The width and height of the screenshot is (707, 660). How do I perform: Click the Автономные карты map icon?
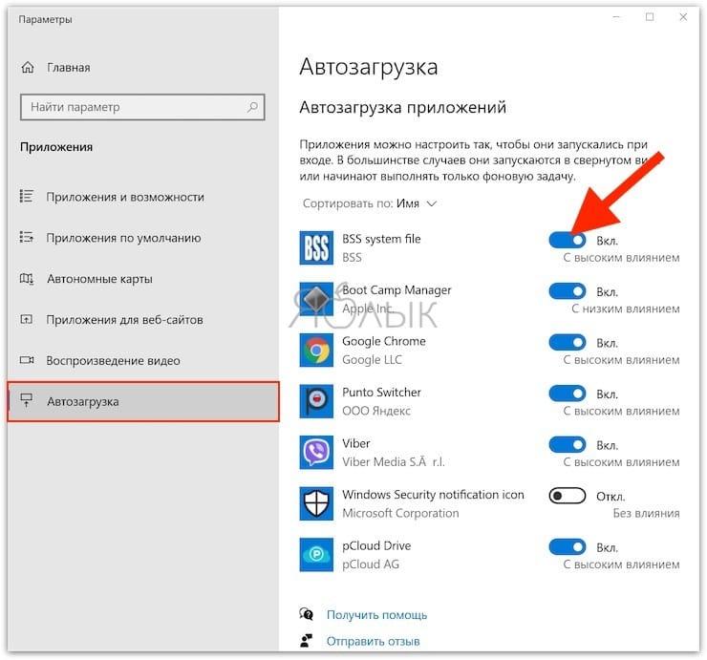[x=26, y=279]
